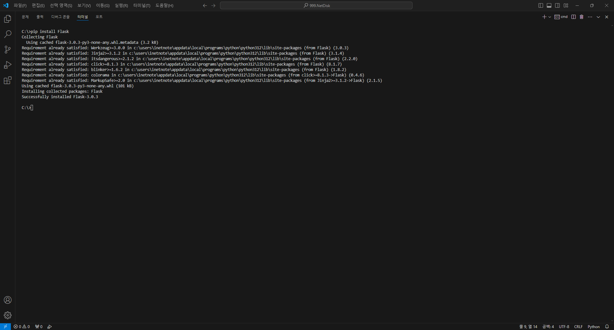Open the Accounts menu icon

tap(8, 300)
